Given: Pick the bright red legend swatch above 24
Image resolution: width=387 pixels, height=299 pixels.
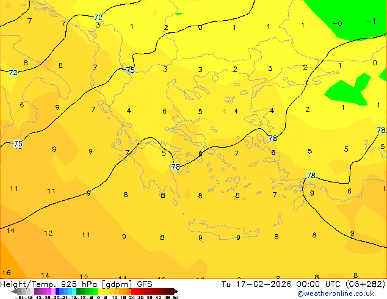Looking at the screenshot, I should pyautogui.click(x=133, y=291).
